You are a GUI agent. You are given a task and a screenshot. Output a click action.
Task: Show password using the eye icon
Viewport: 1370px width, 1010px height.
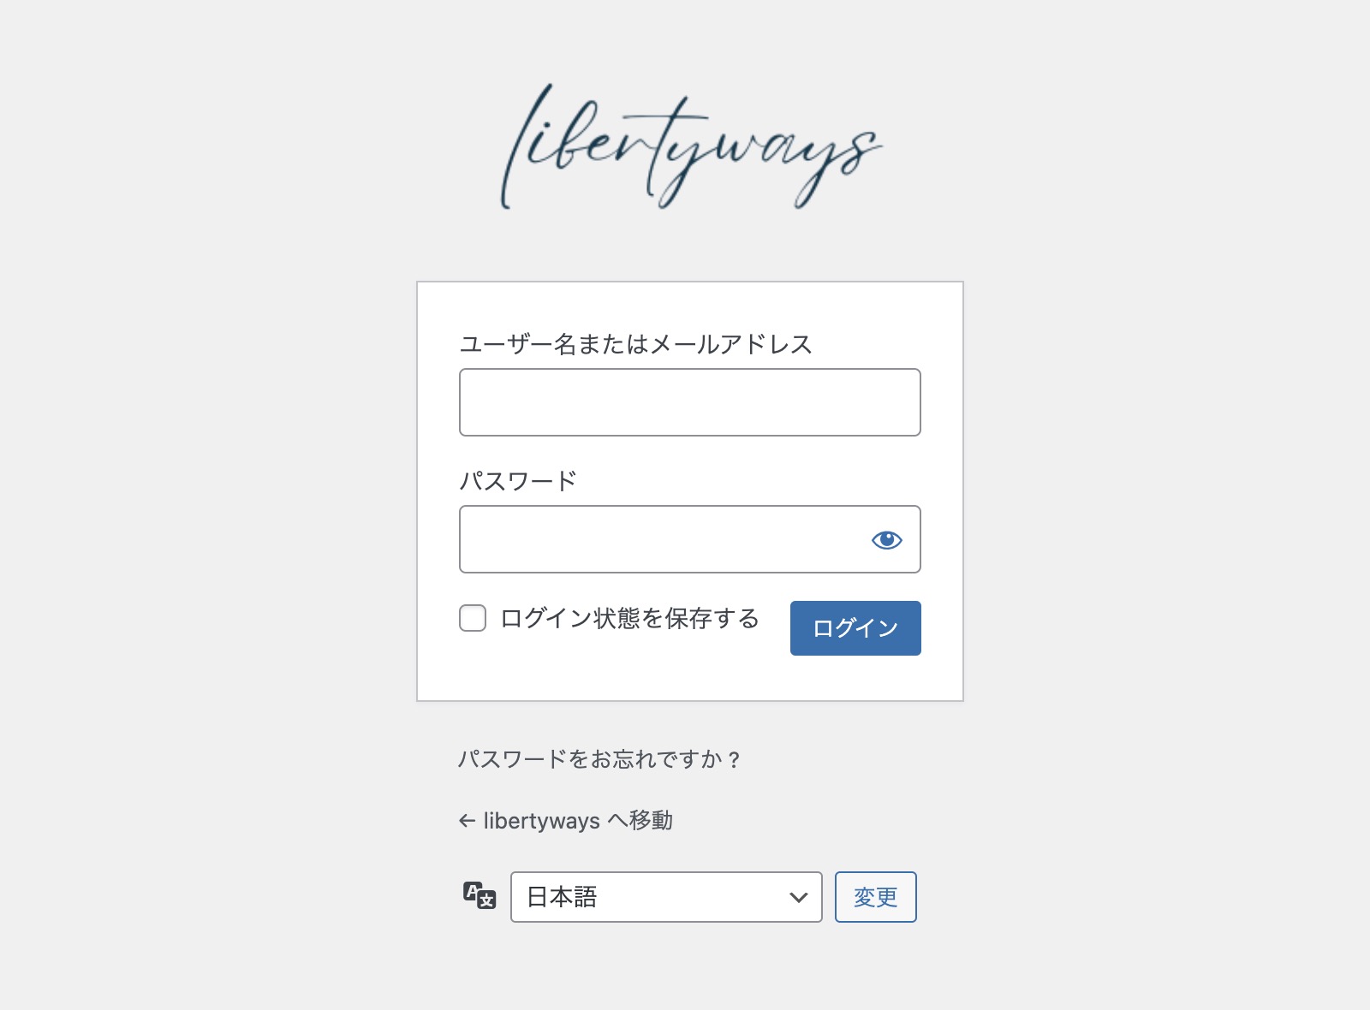click(x=886, y=539)
